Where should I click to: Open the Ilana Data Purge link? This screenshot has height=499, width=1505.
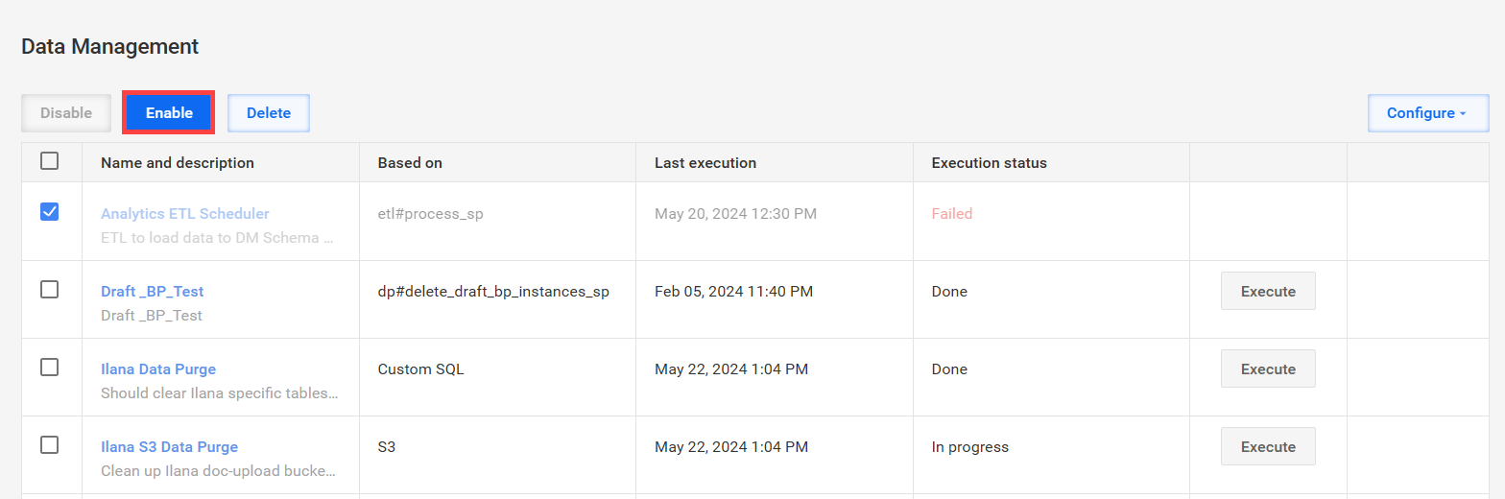point(158,369)
